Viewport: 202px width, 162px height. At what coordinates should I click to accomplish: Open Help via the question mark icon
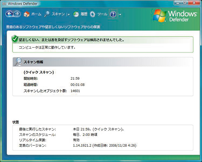pyautogui.click(x=113, y=14)
